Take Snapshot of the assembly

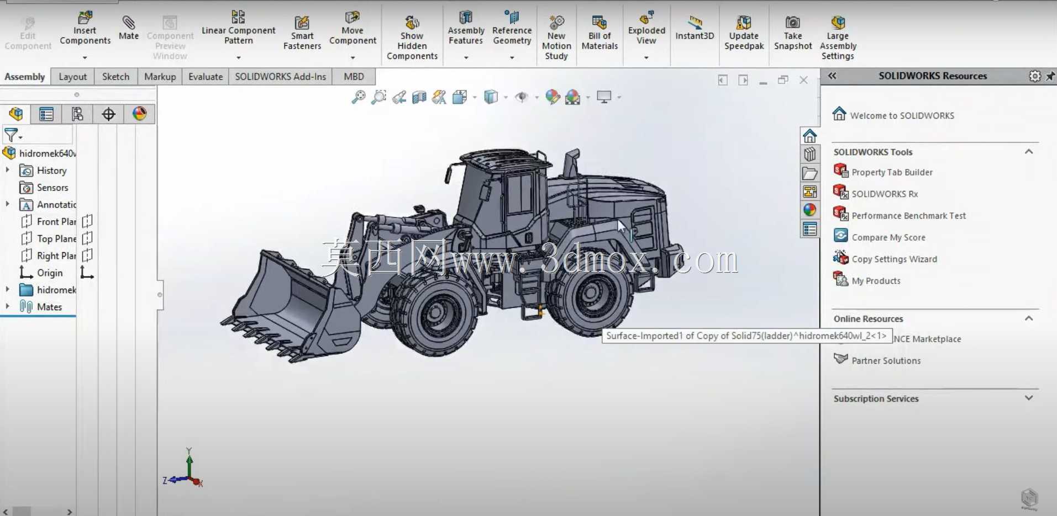click(x=793, y=33)
